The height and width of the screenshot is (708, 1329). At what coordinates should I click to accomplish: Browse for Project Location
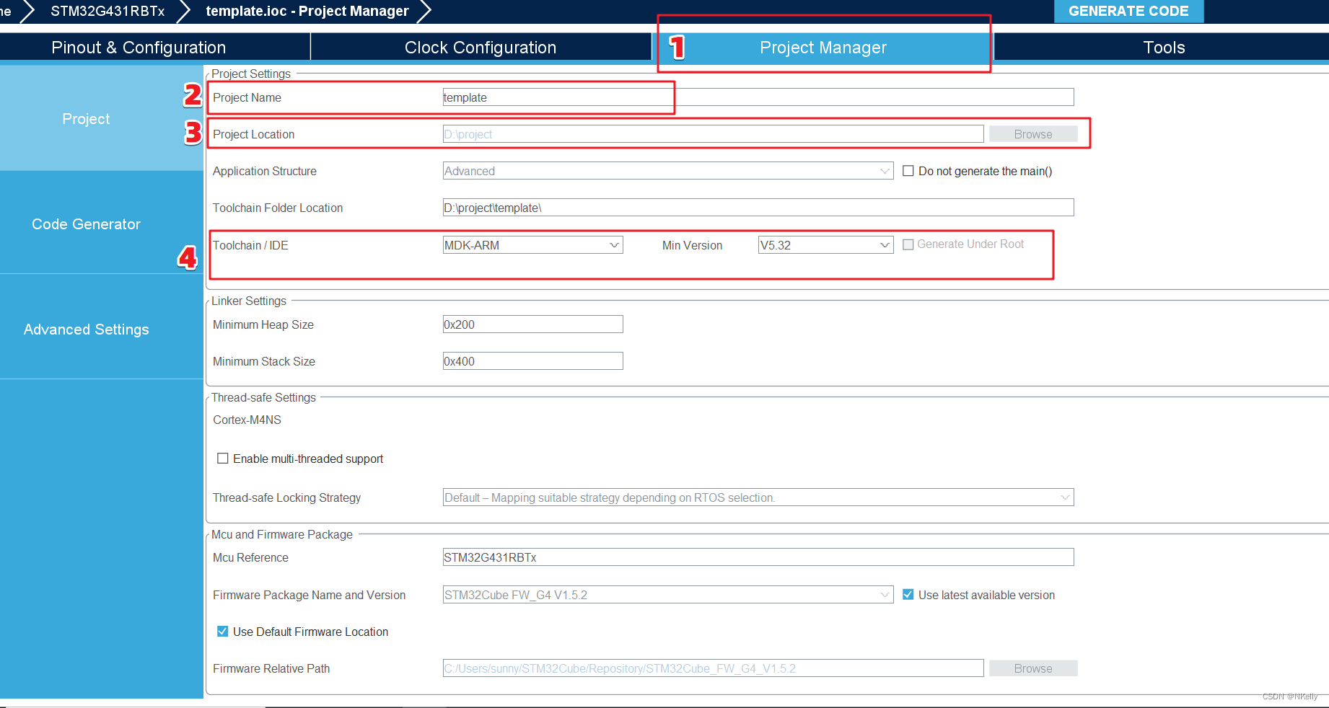pos(1033,134)
